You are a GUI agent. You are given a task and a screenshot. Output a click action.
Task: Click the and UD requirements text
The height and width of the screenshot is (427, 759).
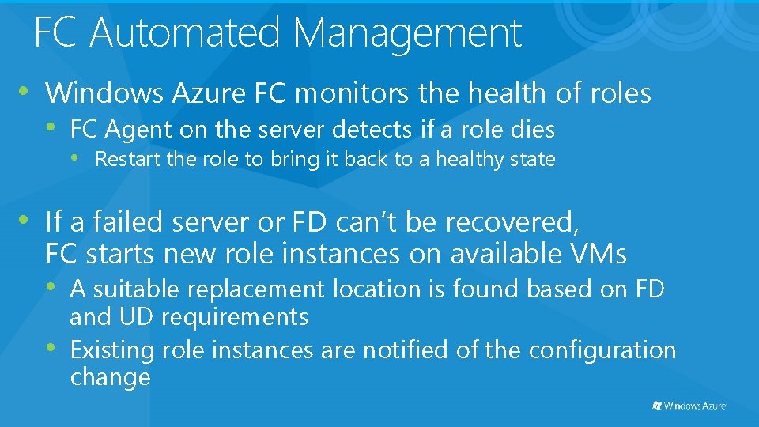tap(189, 318)
